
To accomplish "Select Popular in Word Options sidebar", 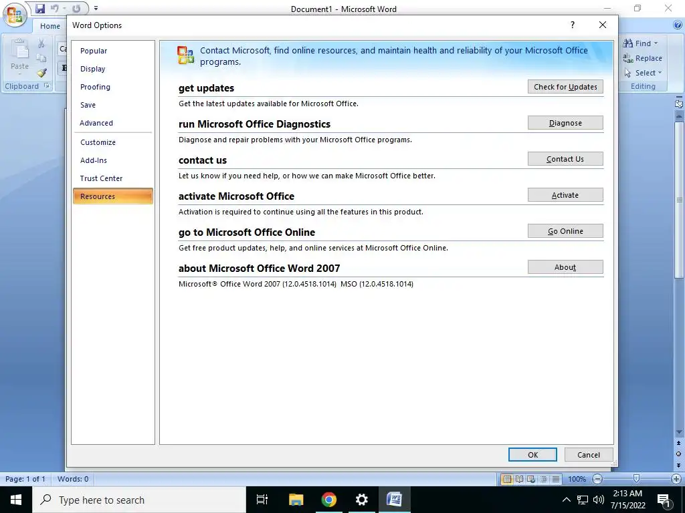I will 112,51.
